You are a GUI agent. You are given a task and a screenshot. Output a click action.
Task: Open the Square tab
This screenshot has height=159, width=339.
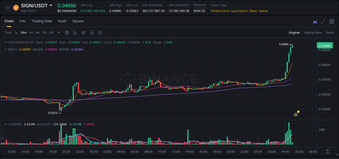78,21
